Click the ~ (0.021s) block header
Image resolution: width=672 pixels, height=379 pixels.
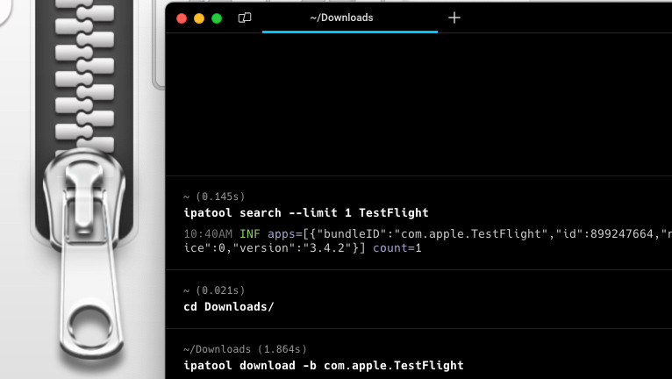pyautogui.click(x=214, y=290)
